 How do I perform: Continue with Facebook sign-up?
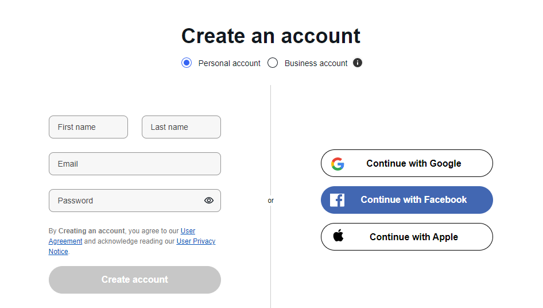click(x=407, y=200)
